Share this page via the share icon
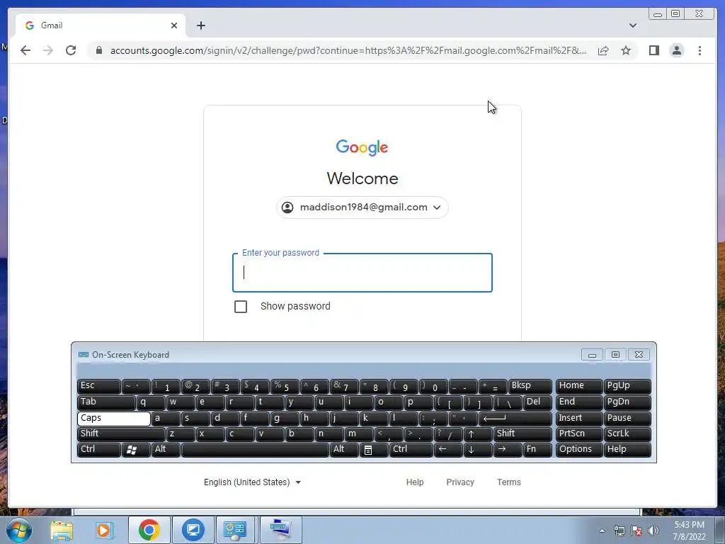Viewport: 725px width, 544px height. coord(603,50)
